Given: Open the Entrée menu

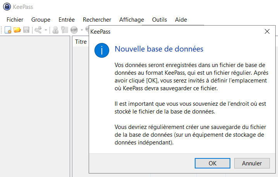Looking at the screenshot, I should point(67,20).
